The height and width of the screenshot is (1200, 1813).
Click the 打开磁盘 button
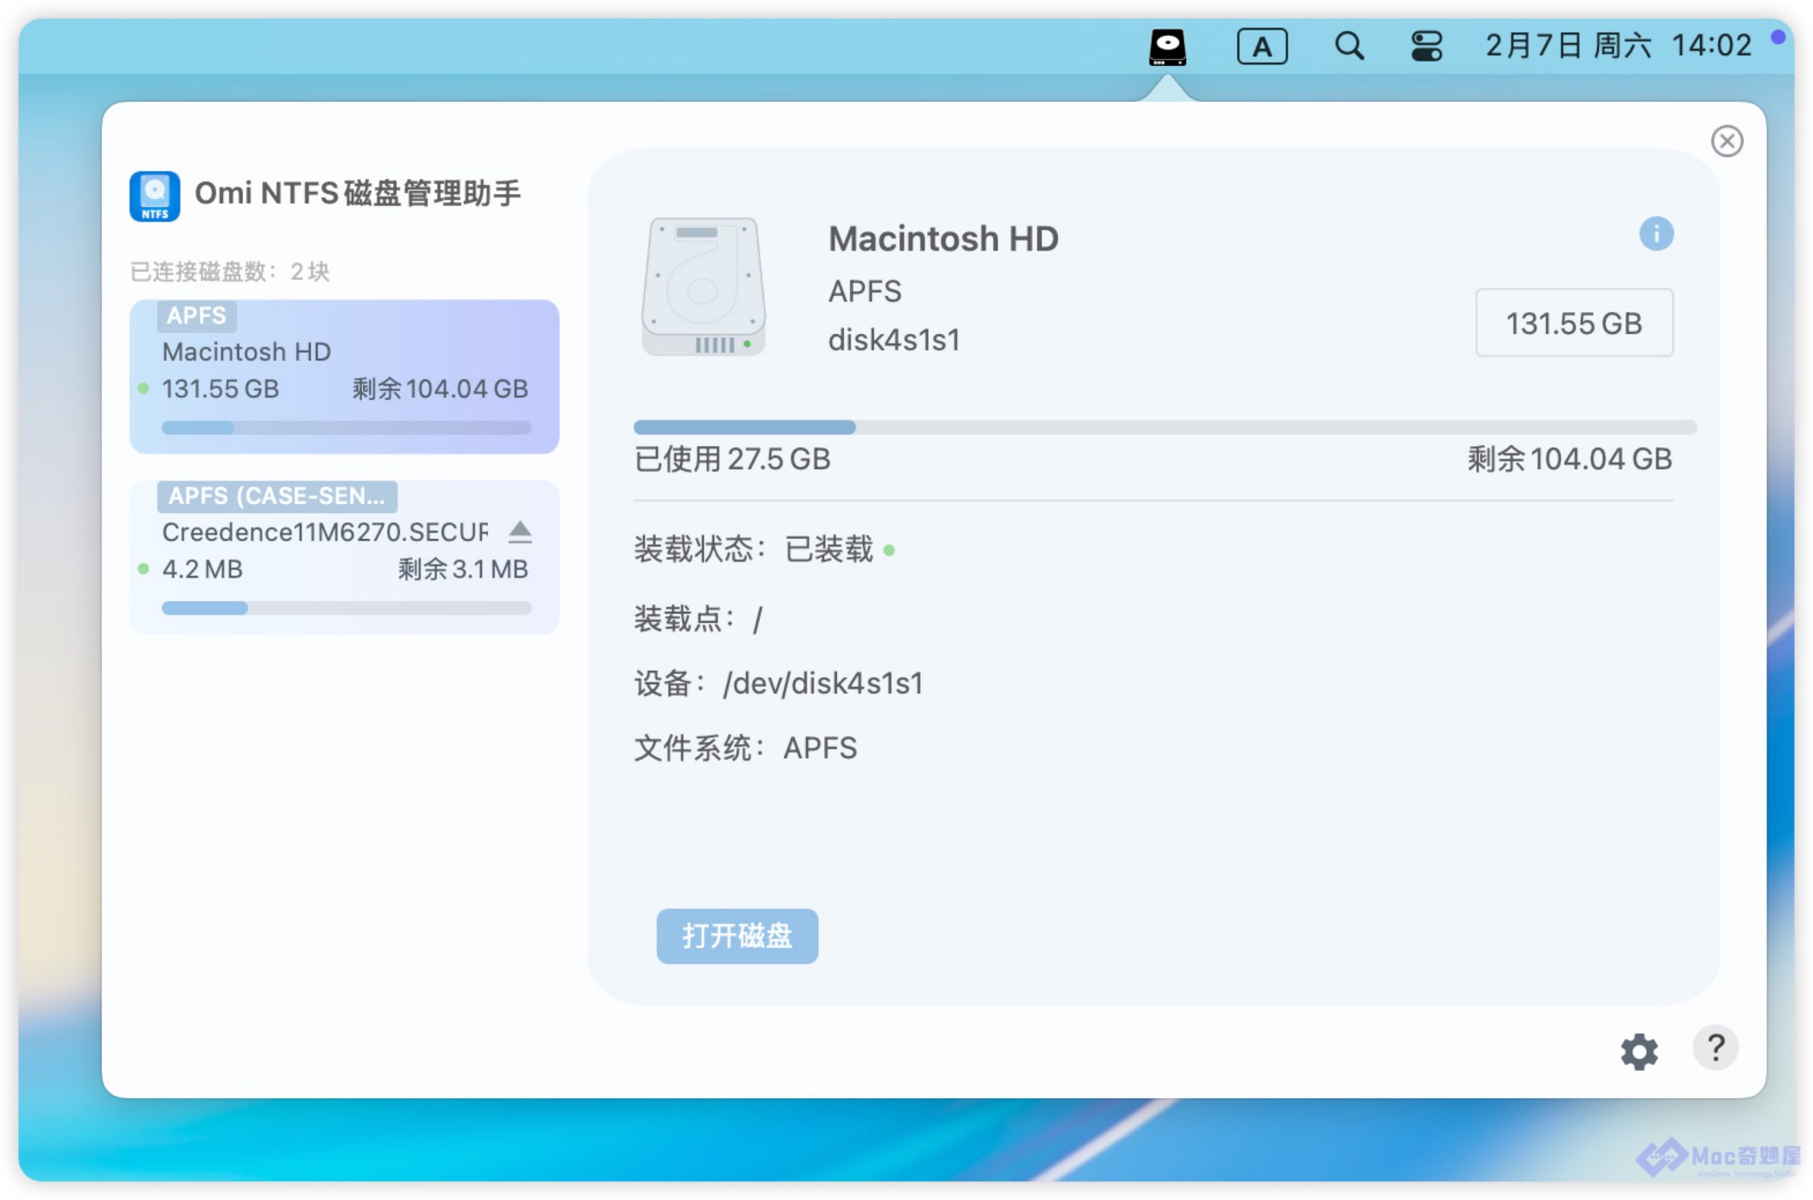[x=737, y=935]
